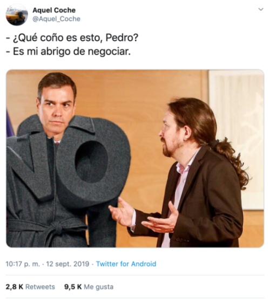Screen dimensions: 270x300
Task: Open the @Aquel_Coche handle link
Action: pyautogui.click(x=57, y=19)
